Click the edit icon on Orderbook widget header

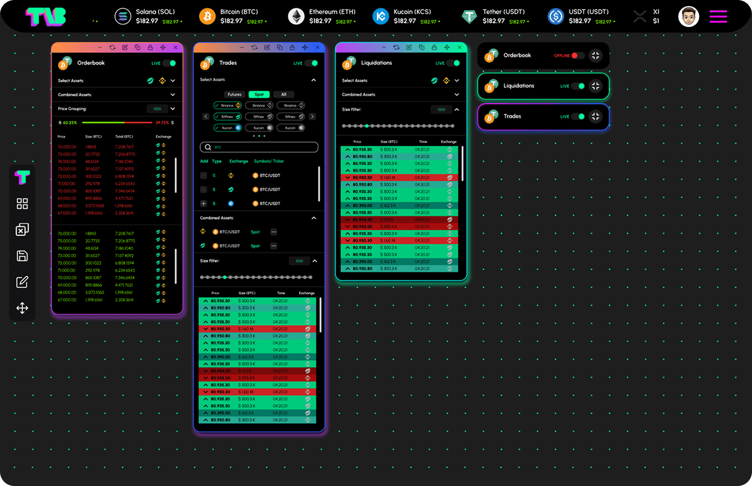(125, 47)
